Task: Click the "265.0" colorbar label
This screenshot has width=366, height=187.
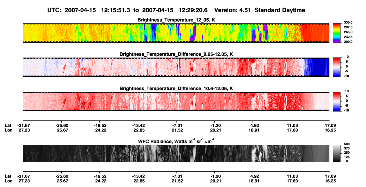Action: click(349, 32)
